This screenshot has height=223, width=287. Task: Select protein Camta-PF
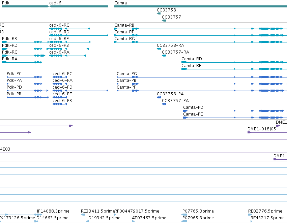click(202, 91)
